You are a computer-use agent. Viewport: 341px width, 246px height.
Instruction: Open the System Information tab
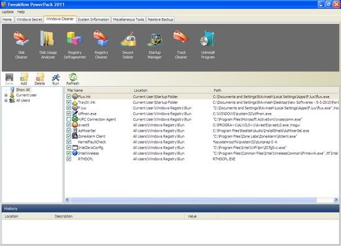point(94,19)
